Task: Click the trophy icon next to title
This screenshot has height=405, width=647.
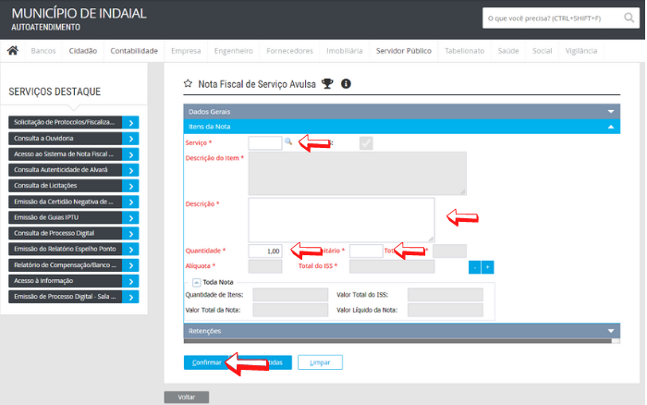Action: coord(326,83)
